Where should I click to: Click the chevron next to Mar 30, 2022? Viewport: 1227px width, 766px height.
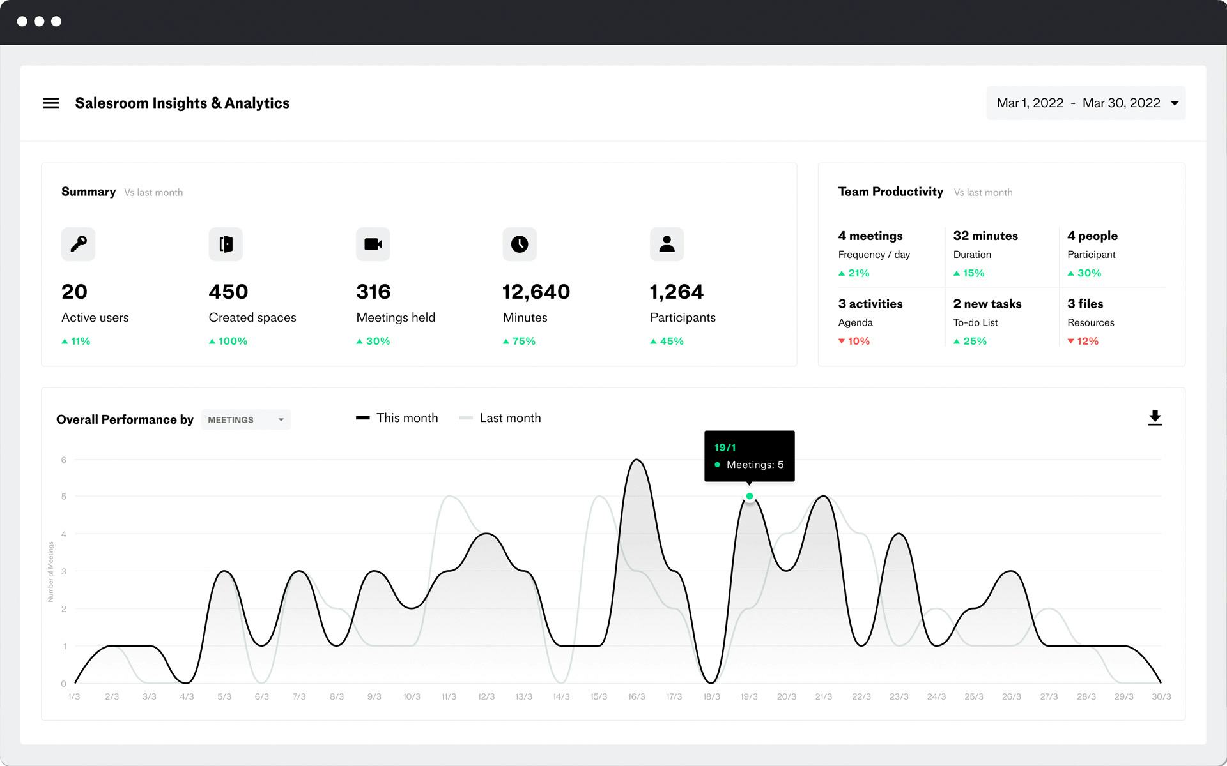pos(1175,103)
